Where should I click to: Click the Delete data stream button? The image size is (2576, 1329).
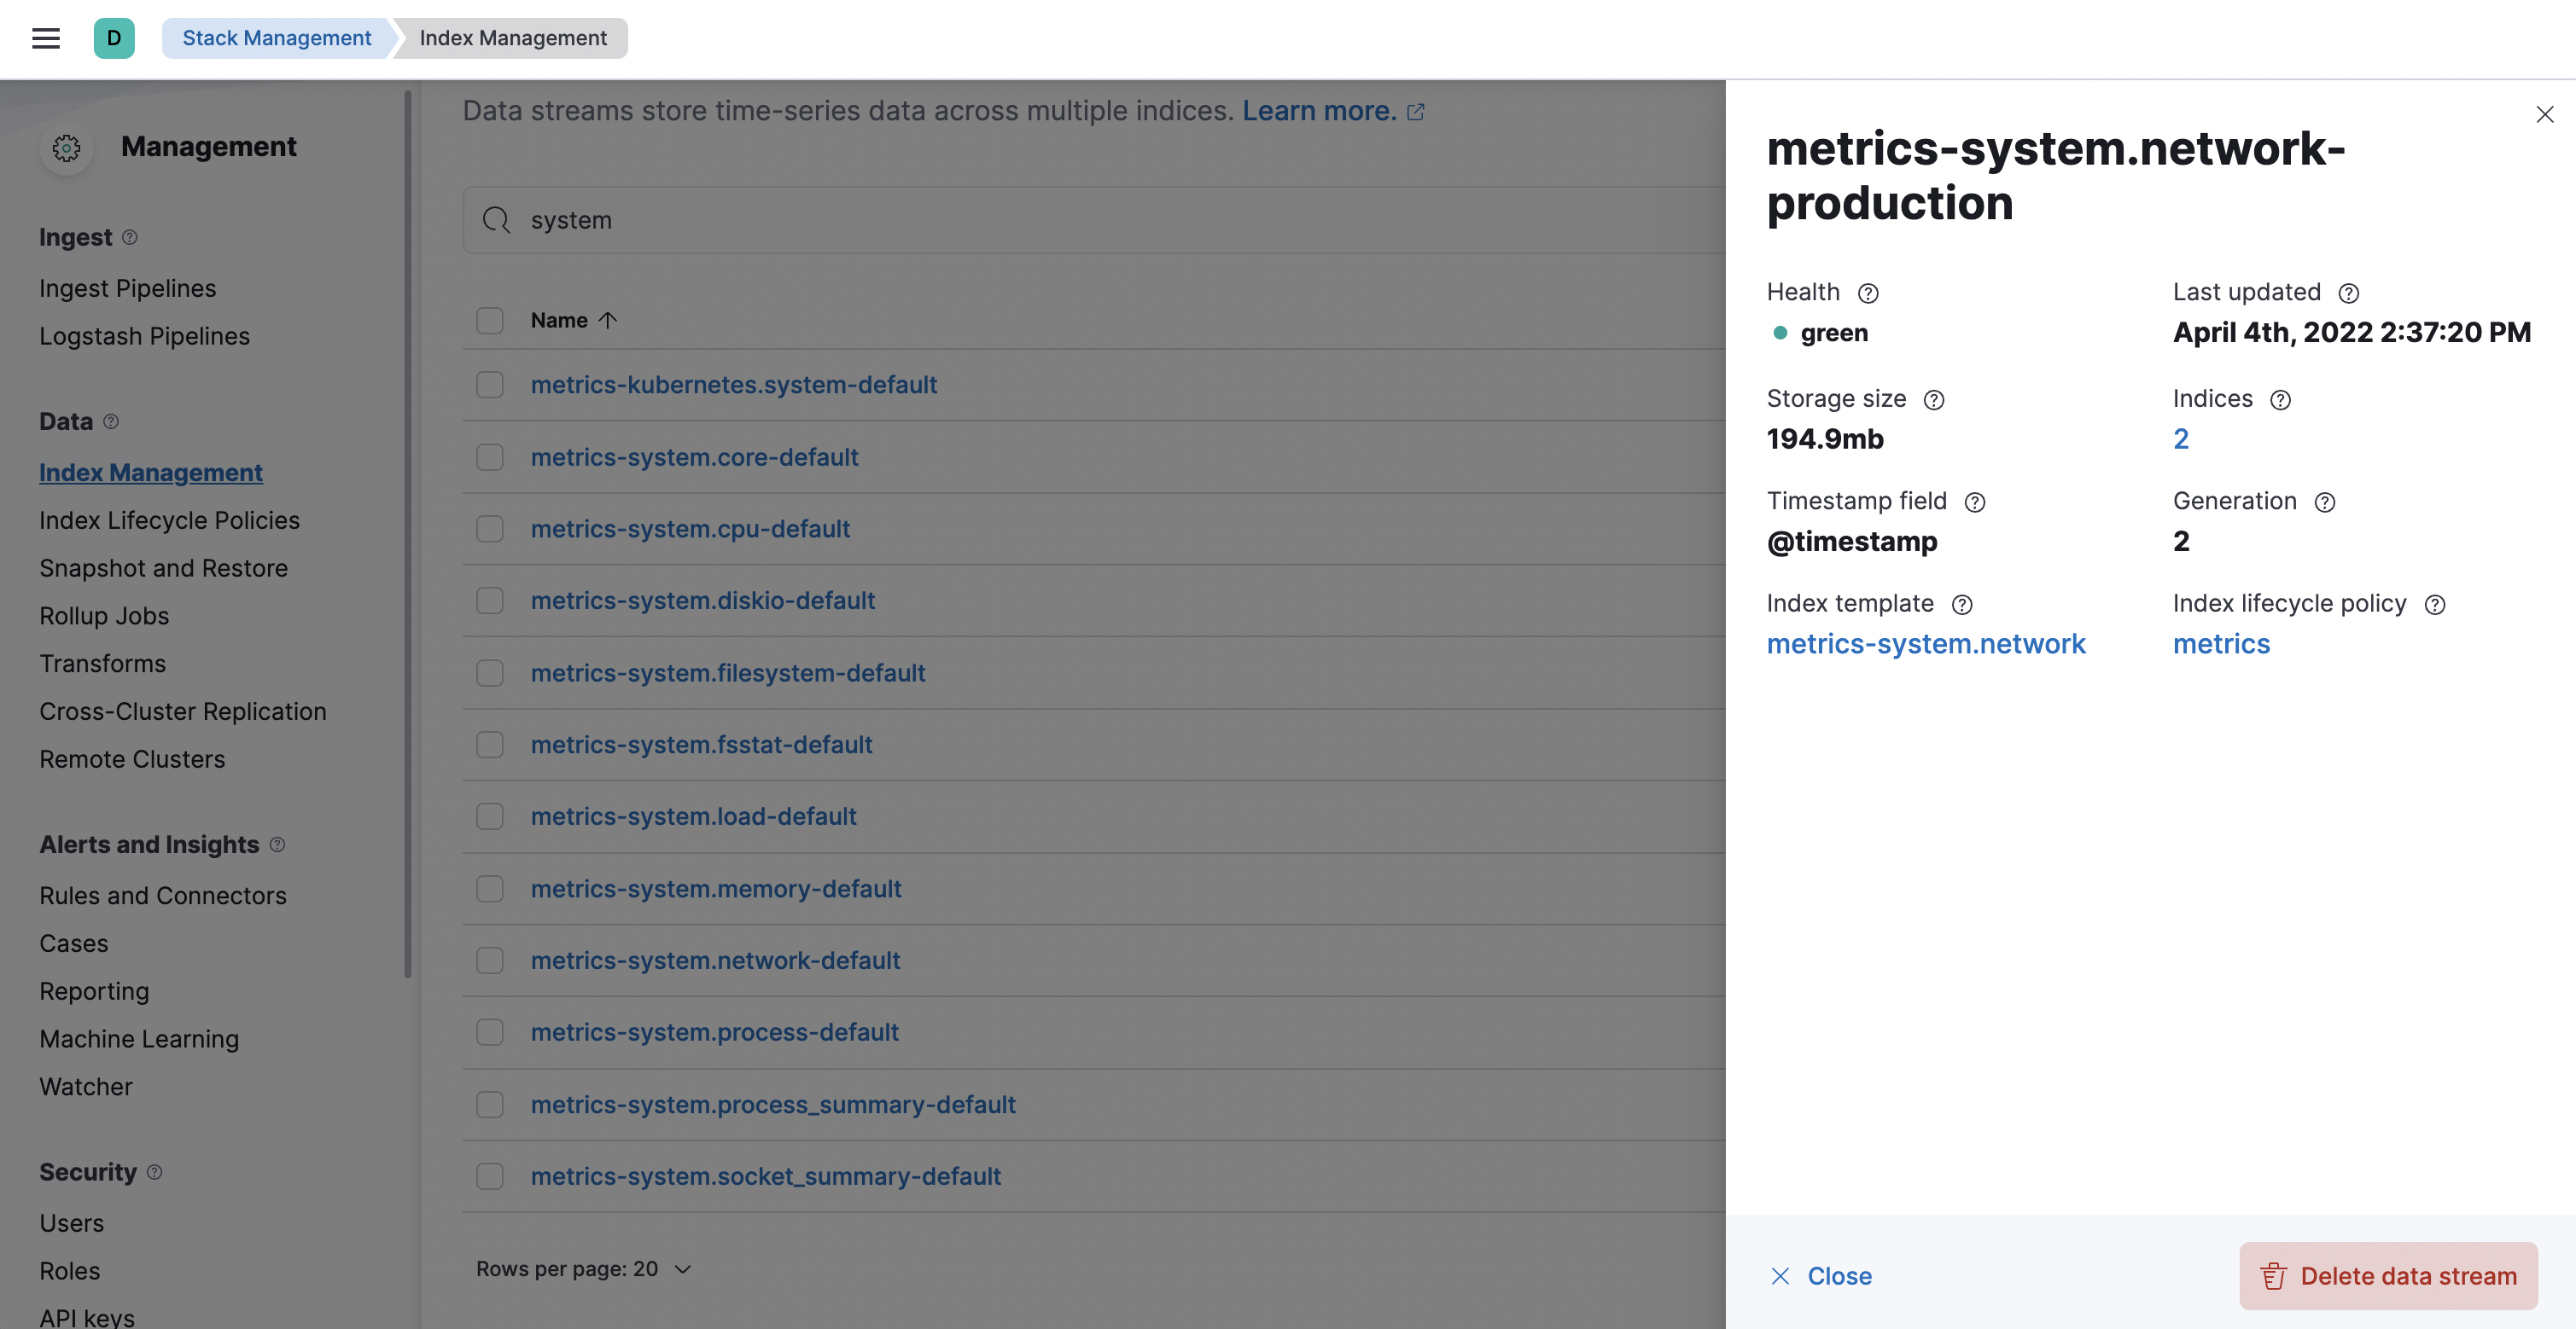pos(2388,1275)
